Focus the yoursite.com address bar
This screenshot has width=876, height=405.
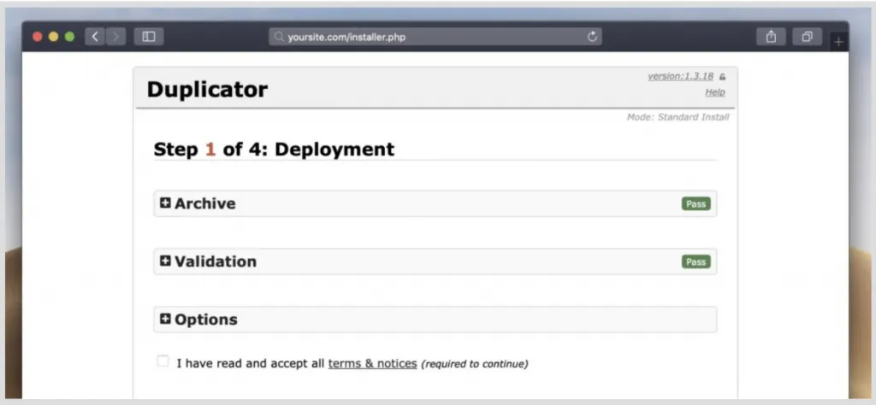click(x=428, y=37)
